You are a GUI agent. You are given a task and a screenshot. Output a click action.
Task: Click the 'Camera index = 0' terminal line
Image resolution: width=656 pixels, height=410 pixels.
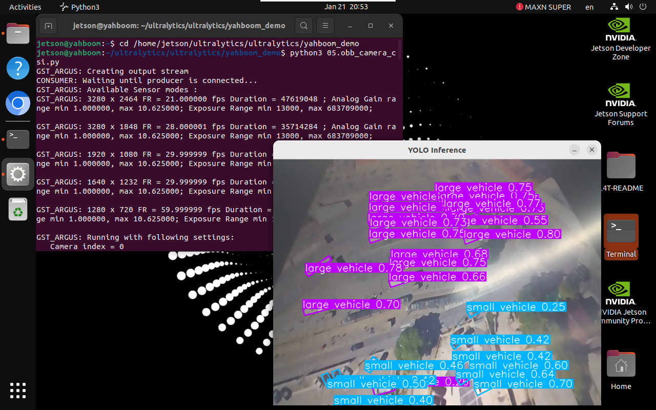(x=87, y=247)
